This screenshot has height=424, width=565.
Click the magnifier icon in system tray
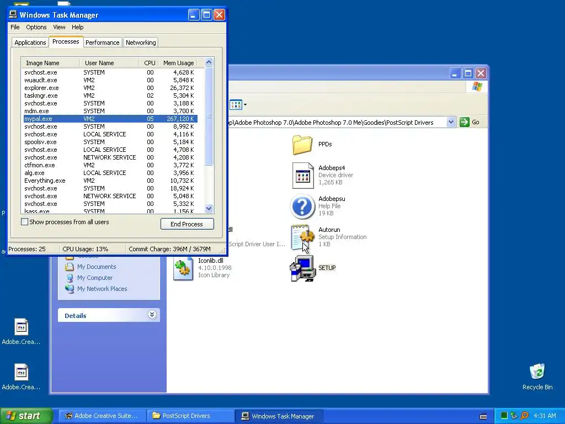[524, 416]
